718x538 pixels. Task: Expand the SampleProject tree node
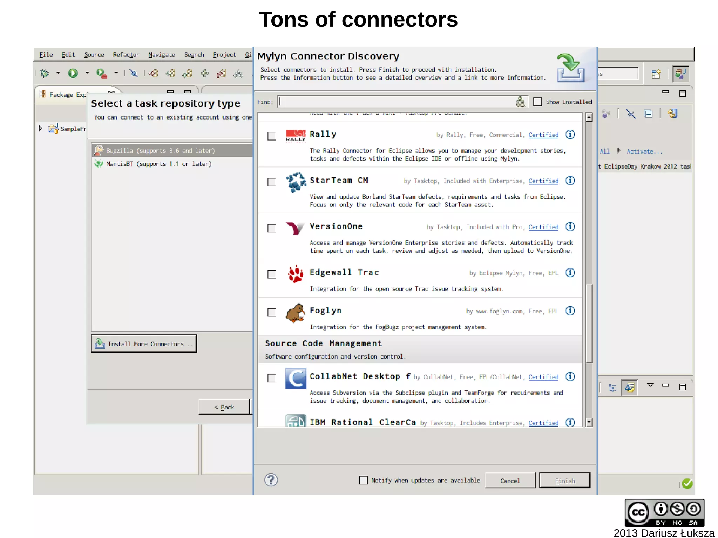pos(41,129)
